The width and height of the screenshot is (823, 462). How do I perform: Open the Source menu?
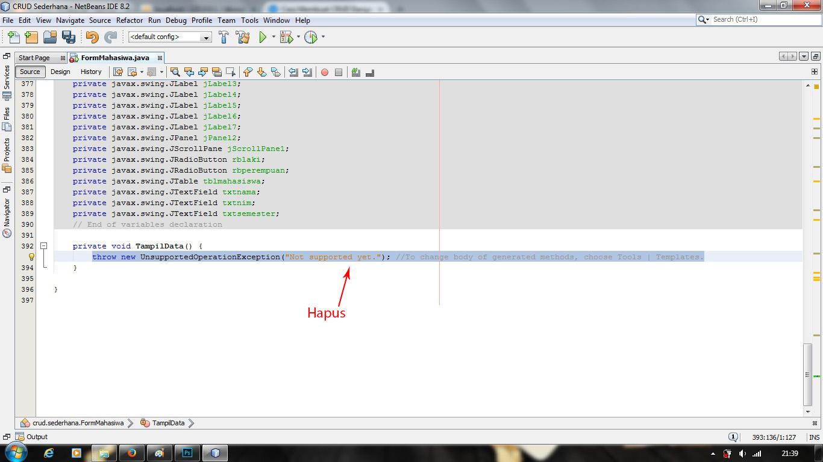(100, 20)
